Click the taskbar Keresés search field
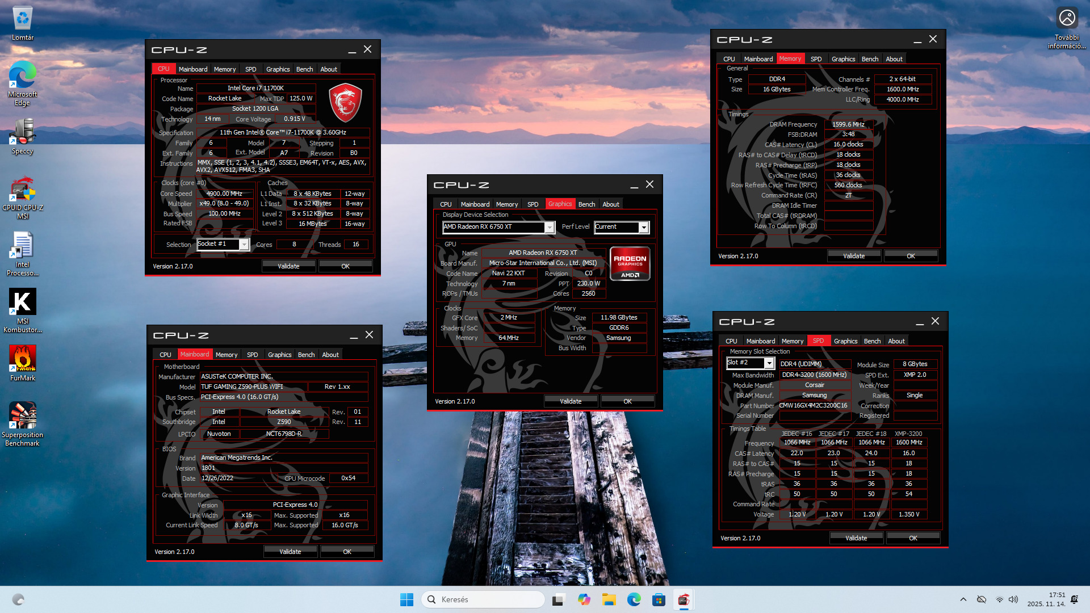 [x=483, y=599]
